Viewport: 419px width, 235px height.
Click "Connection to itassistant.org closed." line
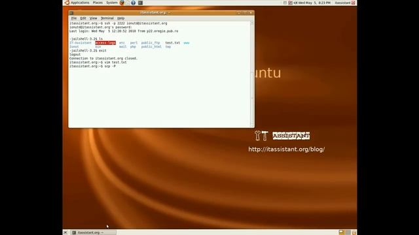pyautogui.click(x=103, y=58)
